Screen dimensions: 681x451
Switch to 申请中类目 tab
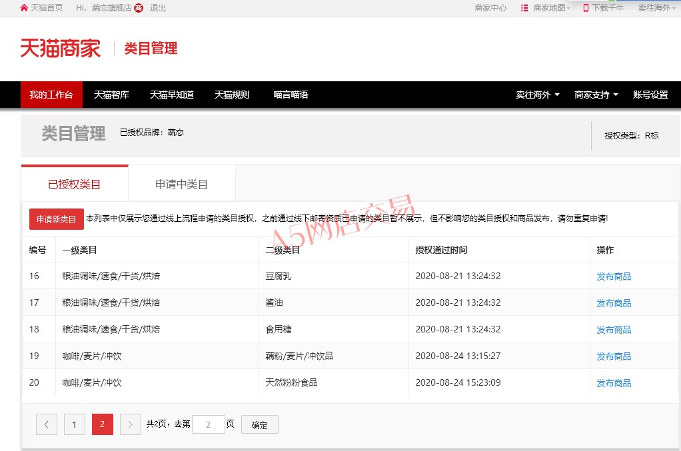pyautogui.click(x=181, y=184)
